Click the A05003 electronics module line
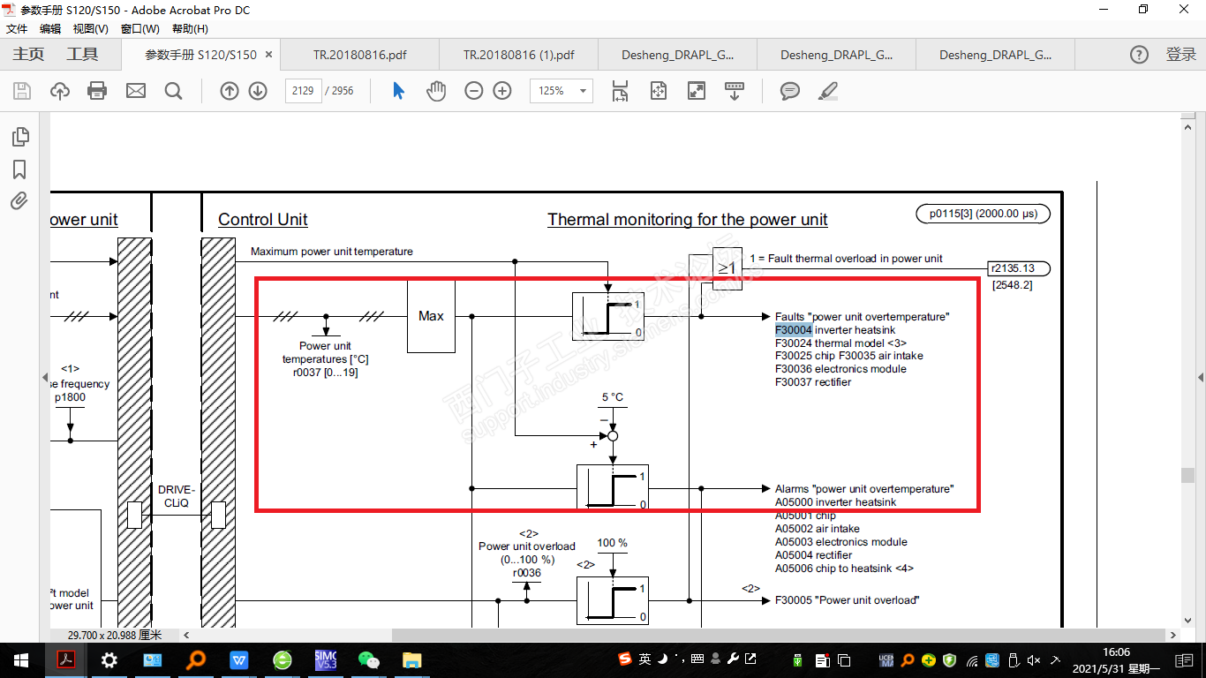1206x678 pixels. click(x=841, y=542)
